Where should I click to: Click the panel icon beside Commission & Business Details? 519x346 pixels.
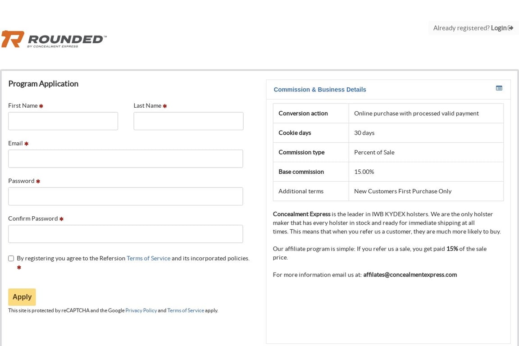point(499,88)
